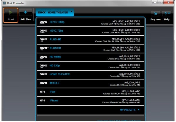Click the blue plus Add files icon
176x122 pixels.
click(x=26, y=12)
